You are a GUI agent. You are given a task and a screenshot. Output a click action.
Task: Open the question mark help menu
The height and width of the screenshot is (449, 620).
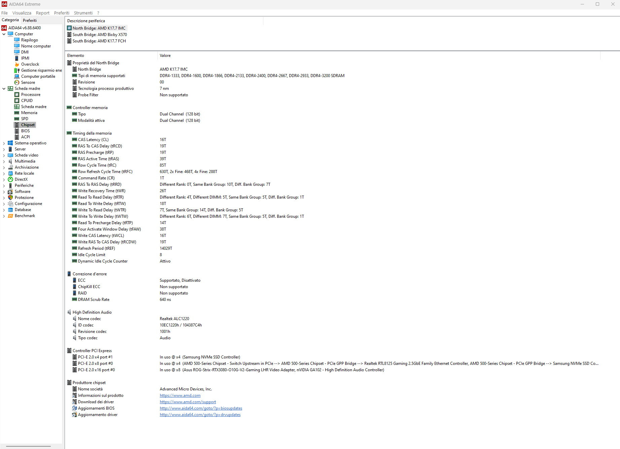point(98,13)
